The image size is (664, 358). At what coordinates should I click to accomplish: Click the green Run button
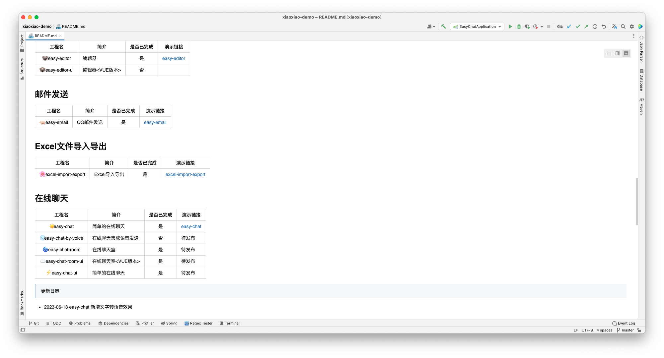pyautogui.click(x=510, y=27)
